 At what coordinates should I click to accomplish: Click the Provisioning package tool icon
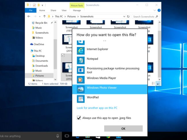click(x=81, y=70)
